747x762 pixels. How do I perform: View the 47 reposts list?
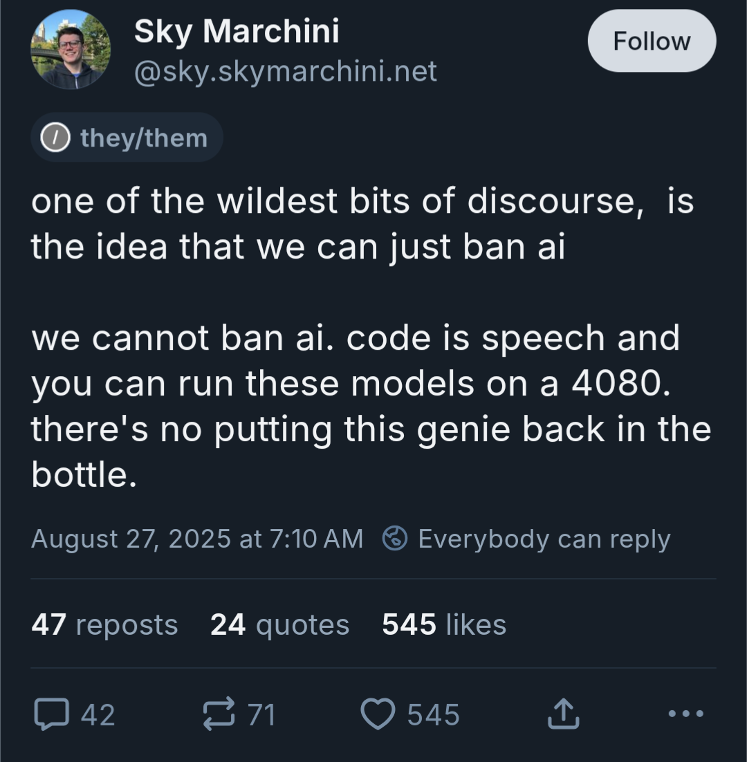104,624
